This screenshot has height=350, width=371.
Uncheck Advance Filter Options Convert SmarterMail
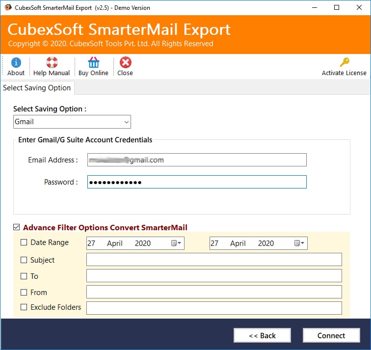coord(17,227)
